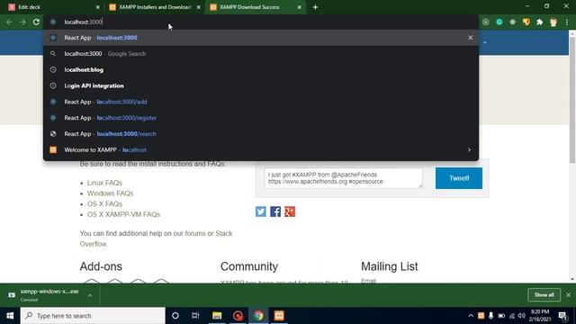
Task: Open Cortana circle icon
Action: 175,316
